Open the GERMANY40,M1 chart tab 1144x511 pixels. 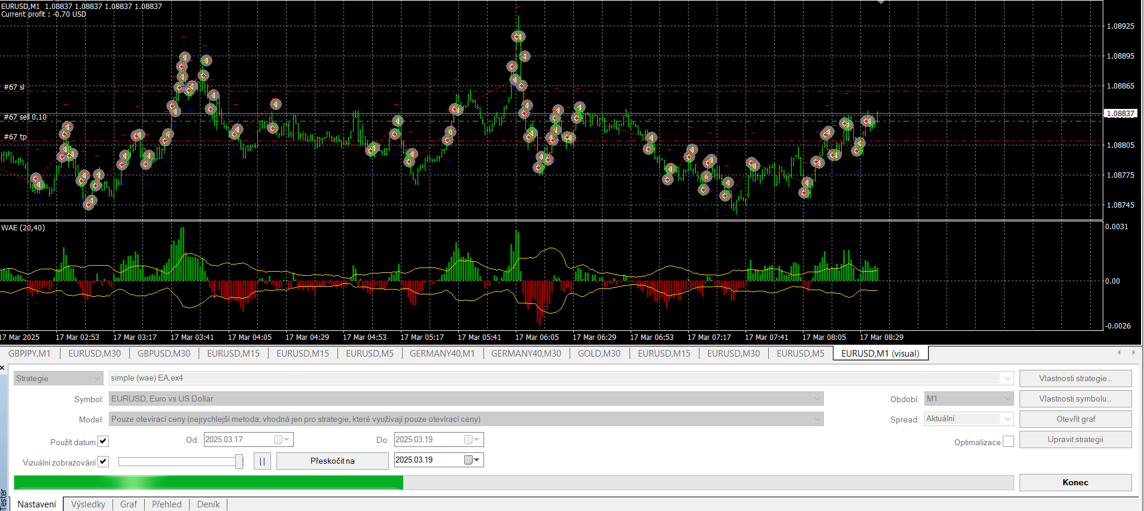[442, 354]
